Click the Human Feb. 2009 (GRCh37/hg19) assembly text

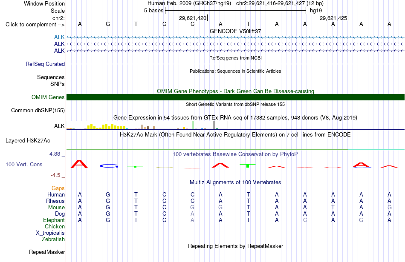189,3
